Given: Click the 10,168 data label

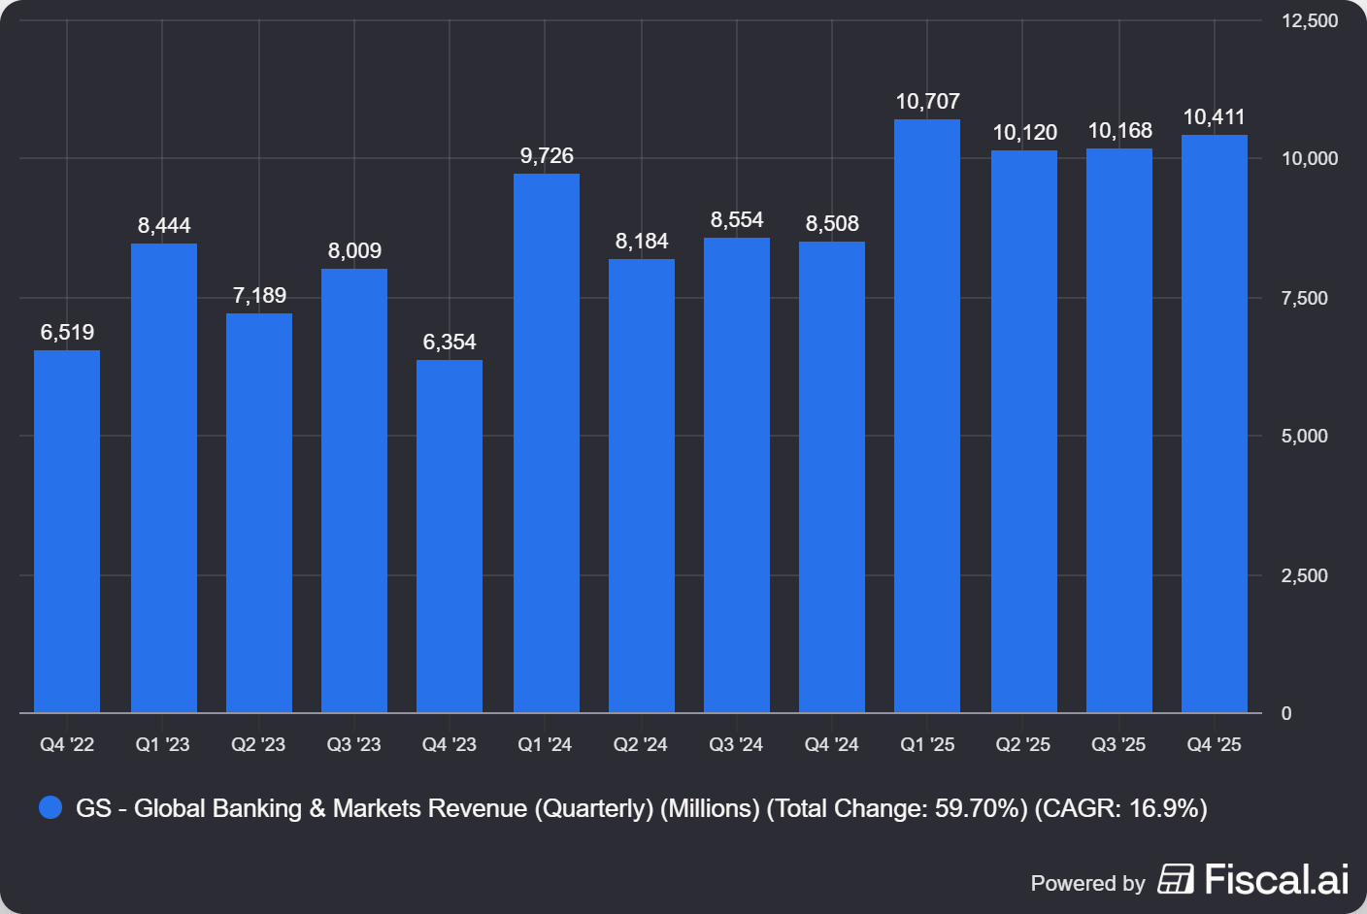Looking at the screenshot, I should click(x=1119, y=131).
